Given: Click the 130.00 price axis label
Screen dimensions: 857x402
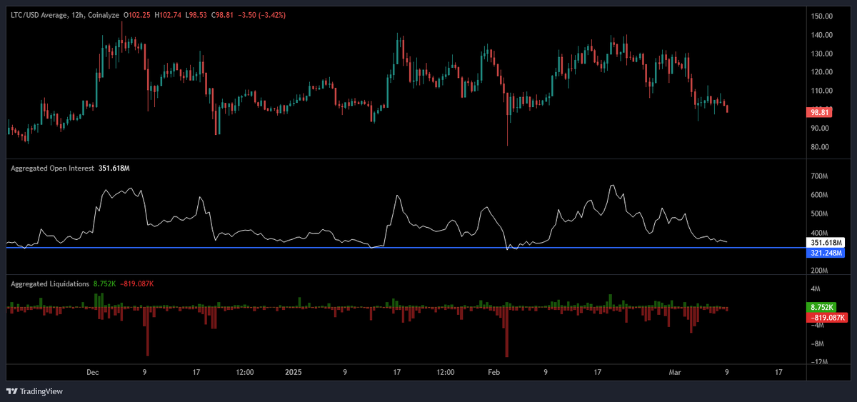Looking at the screenshot, I should point(821,54).
